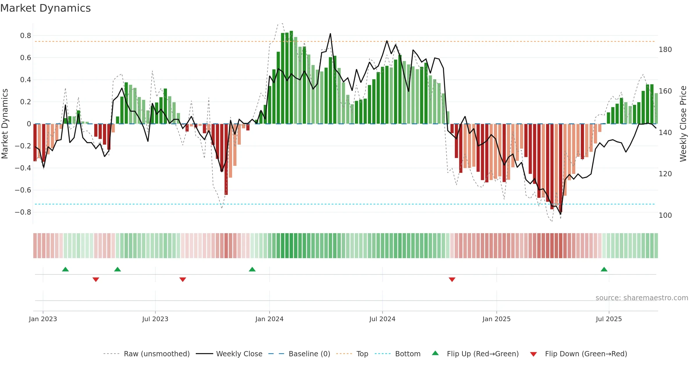Toggle the Flip Down (Green→Red) legend entry
Screen dimensions: 698x392
578,354
